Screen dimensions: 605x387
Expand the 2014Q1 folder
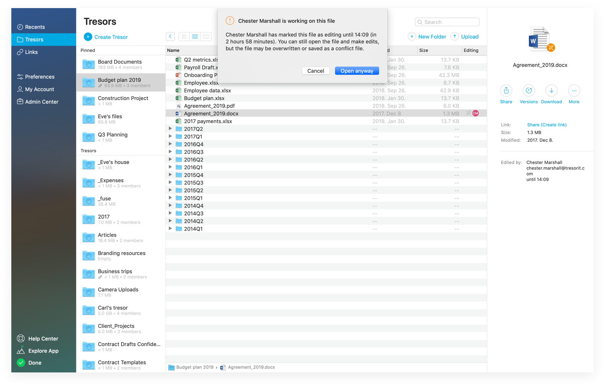[x=170, y=229]
